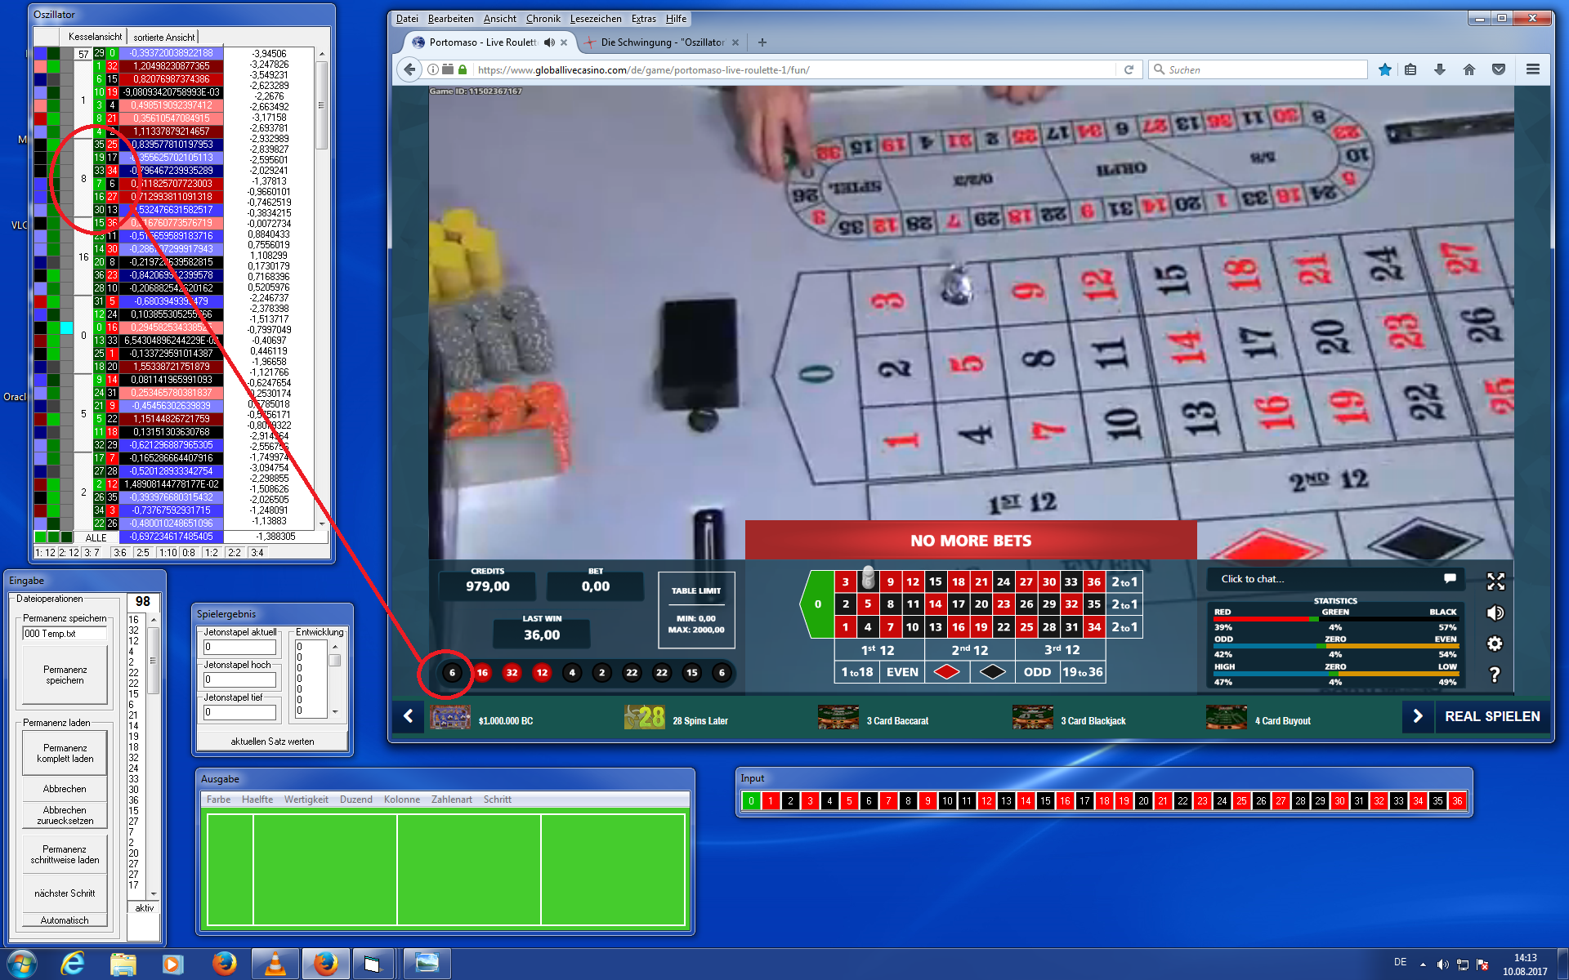Open the bookmarks library icon
This screenshot has width=1569, height=980.
pyautogui.click(x=1410, y=69)
